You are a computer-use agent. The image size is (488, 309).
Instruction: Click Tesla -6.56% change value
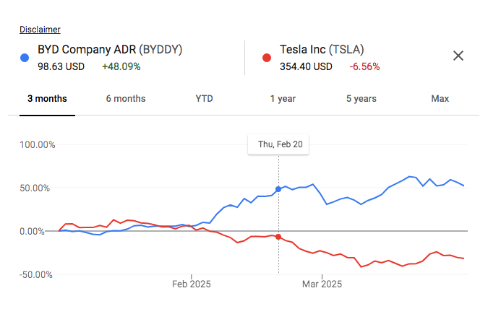pyautogui.click(x=364, y=66)
